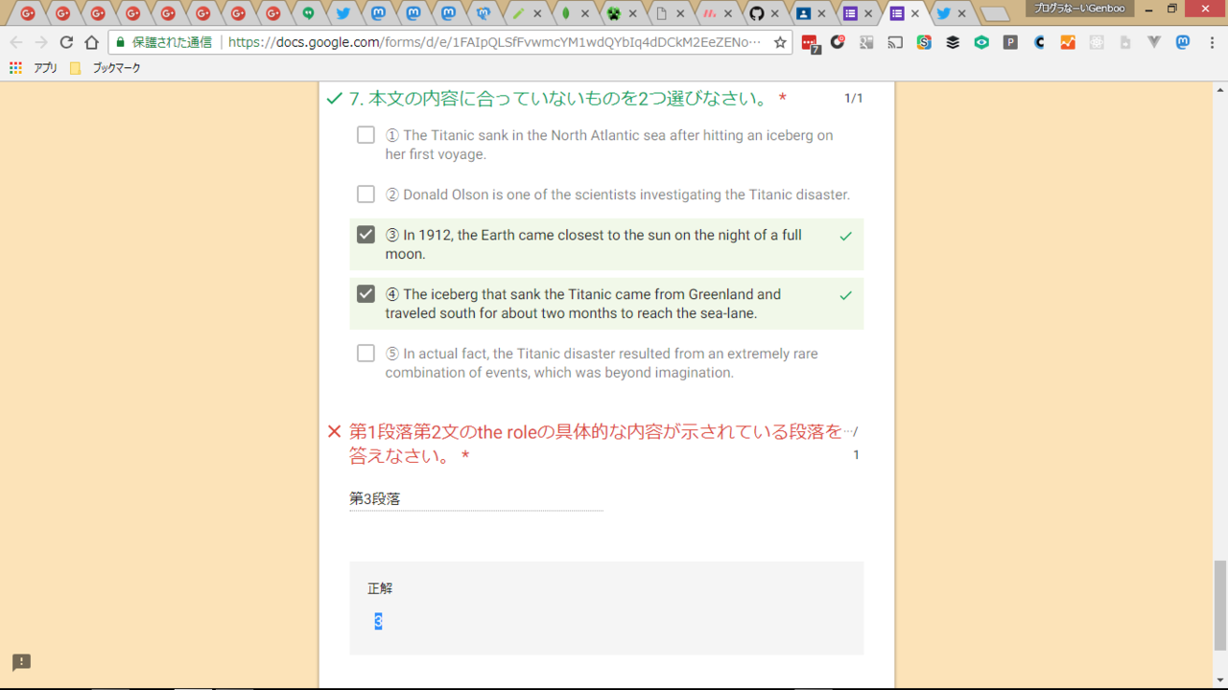Check option ① about the Titanic sinking
This screenshot has height=690, width=1228.
pos(366,135)
